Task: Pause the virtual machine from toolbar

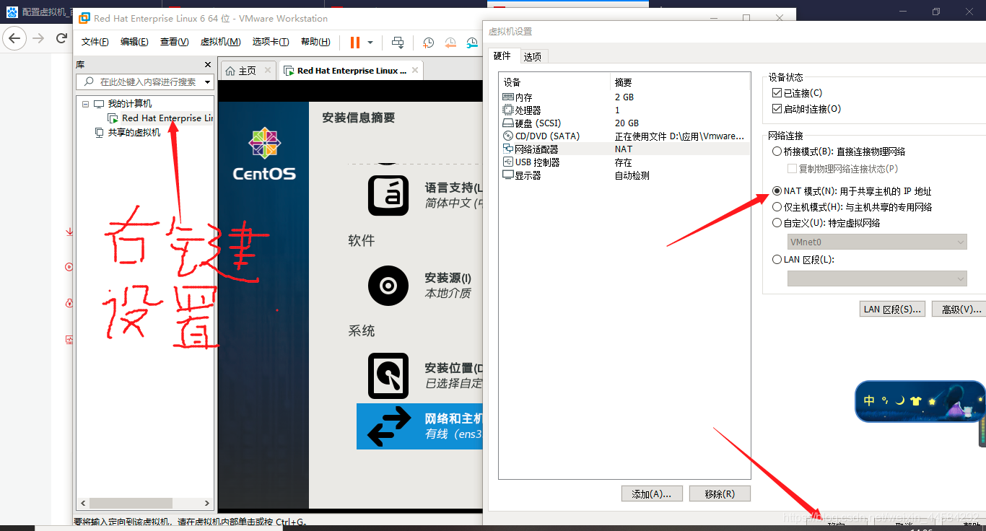Action: (x=354, y=43)
